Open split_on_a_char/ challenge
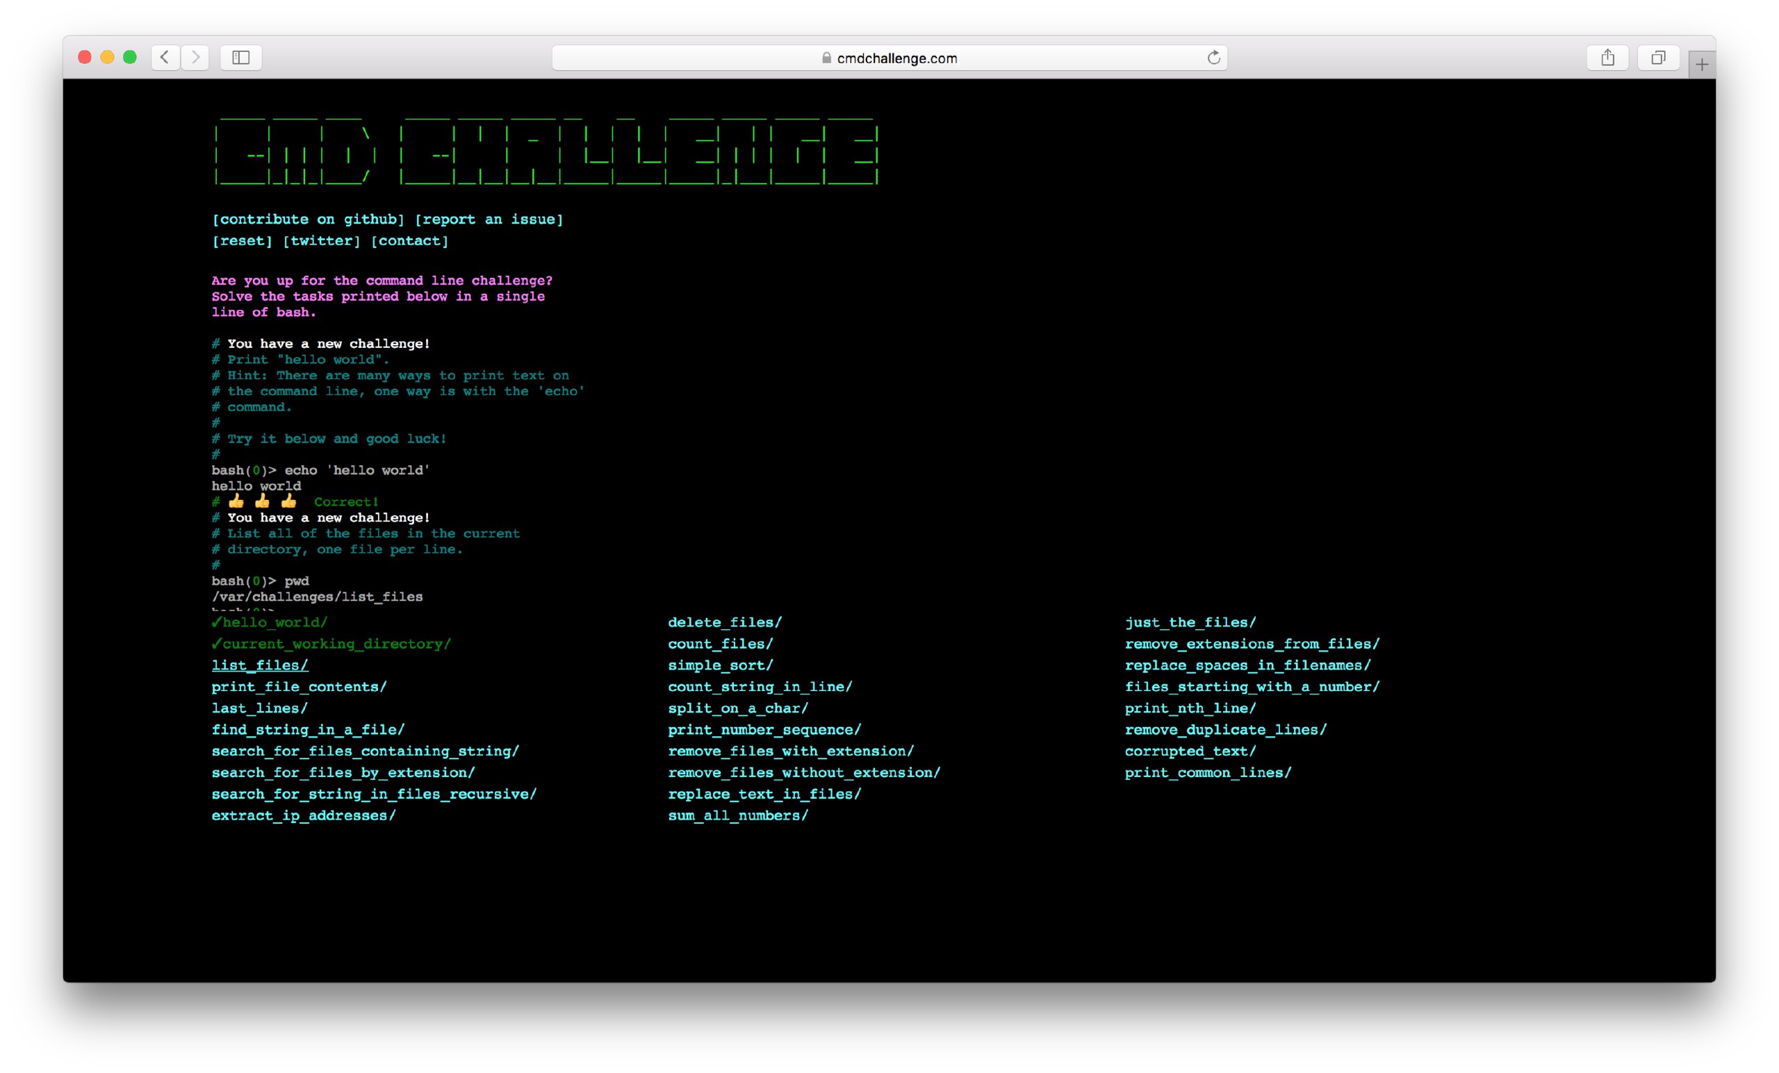Image resolution: width=1779 pixels, height=1073 pixels. [738, 708]
